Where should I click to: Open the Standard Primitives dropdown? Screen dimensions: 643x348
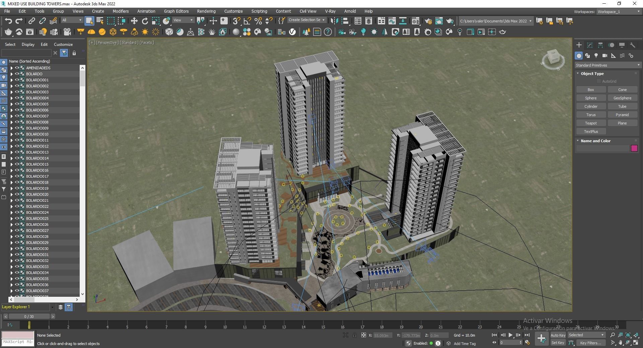[x=608, y=65]
